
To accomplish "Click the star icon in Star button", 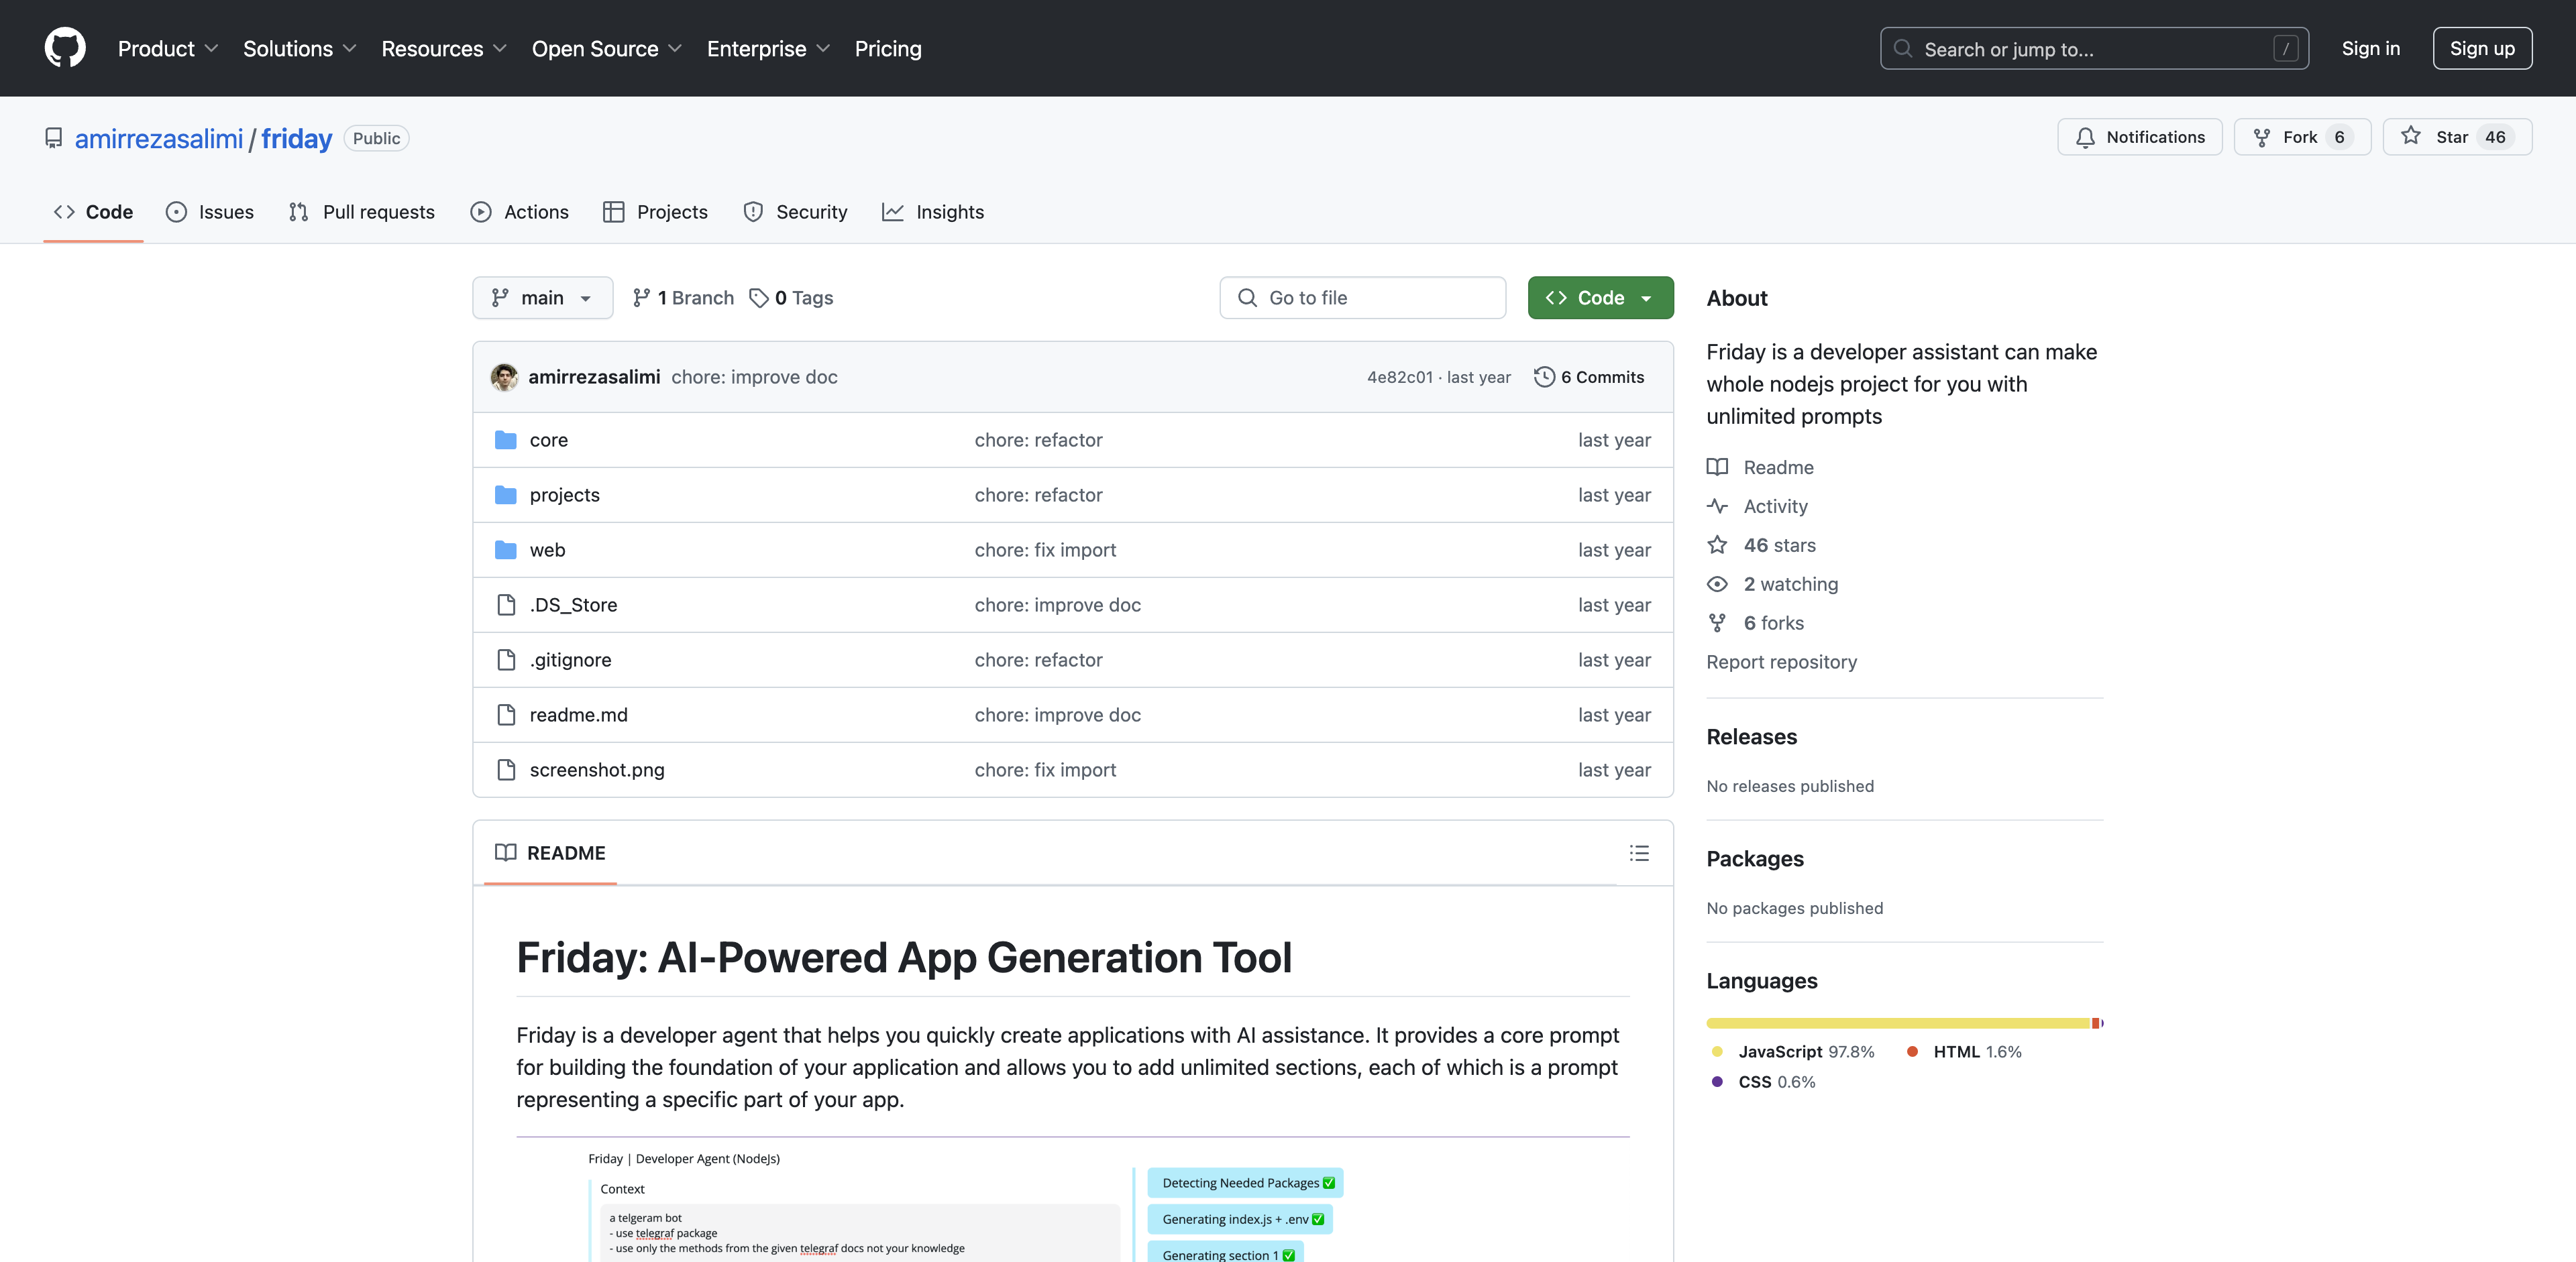I will point(2411,136).
